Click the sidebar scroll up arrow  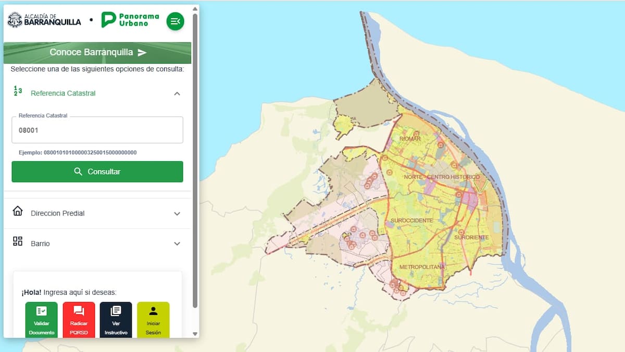click(x=195, y=9)
